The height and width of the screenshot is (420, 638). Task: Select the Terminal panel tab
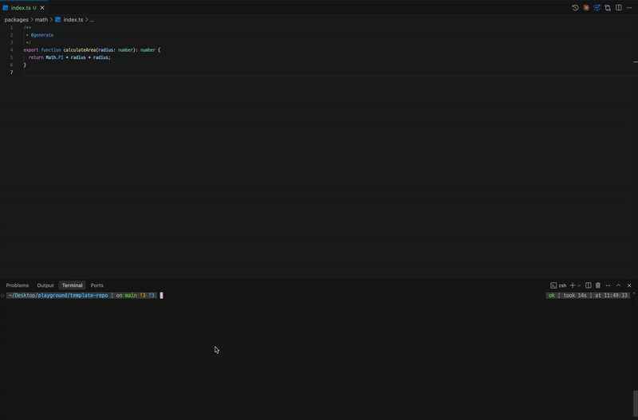coord(72,285)
